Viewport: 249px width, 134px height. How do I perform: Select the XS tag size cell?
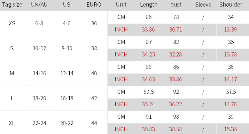point(12,23)
